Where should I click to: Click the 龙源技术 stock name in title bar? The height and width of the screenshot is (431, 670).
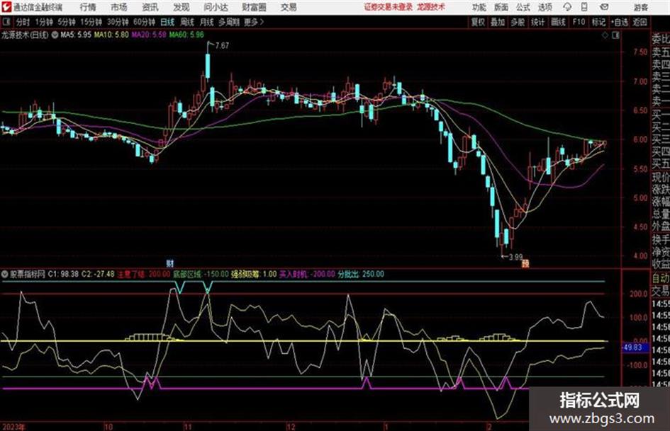(x=431, y=7)
